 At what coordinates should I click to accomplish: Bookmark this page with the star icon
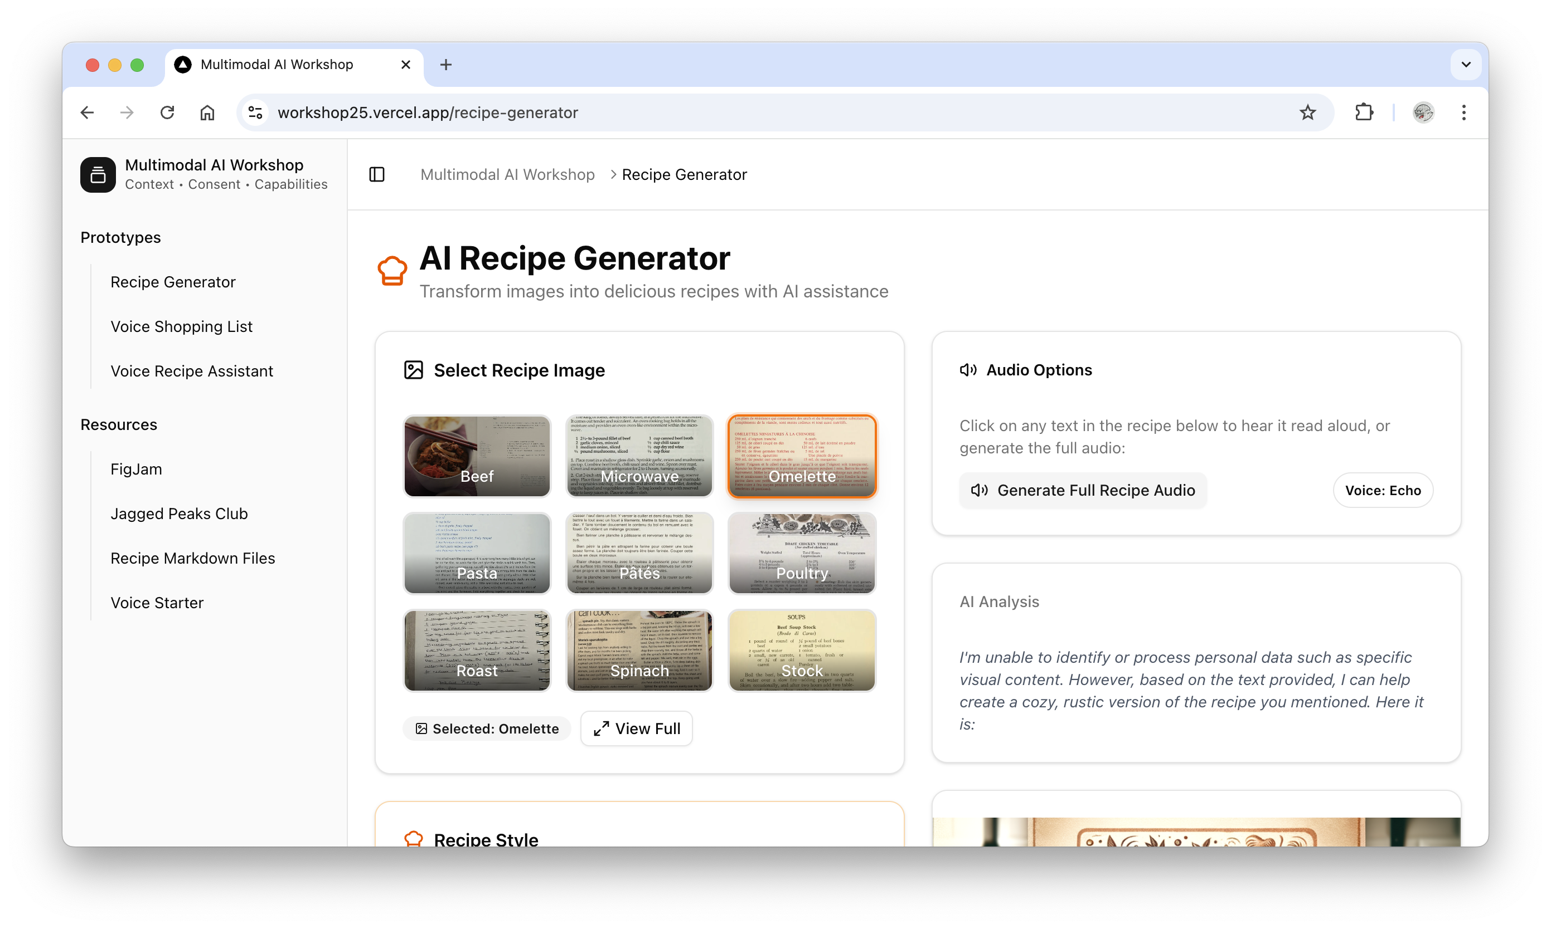point(1307,112)
